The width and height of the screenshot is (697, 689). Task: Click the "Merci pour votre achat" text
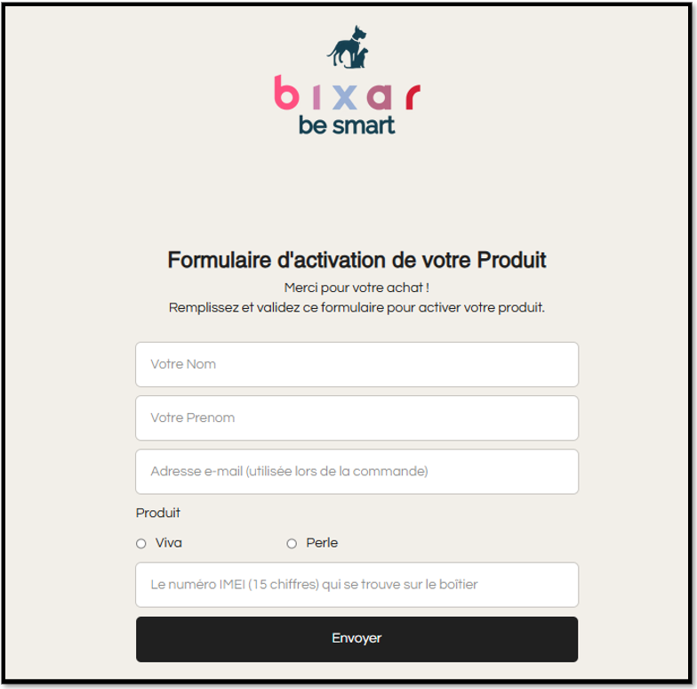tap(357, 288)
